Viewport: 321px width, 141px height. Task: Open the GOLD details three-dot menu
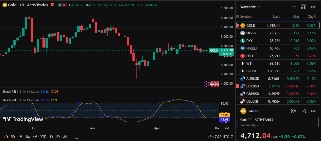313,111
